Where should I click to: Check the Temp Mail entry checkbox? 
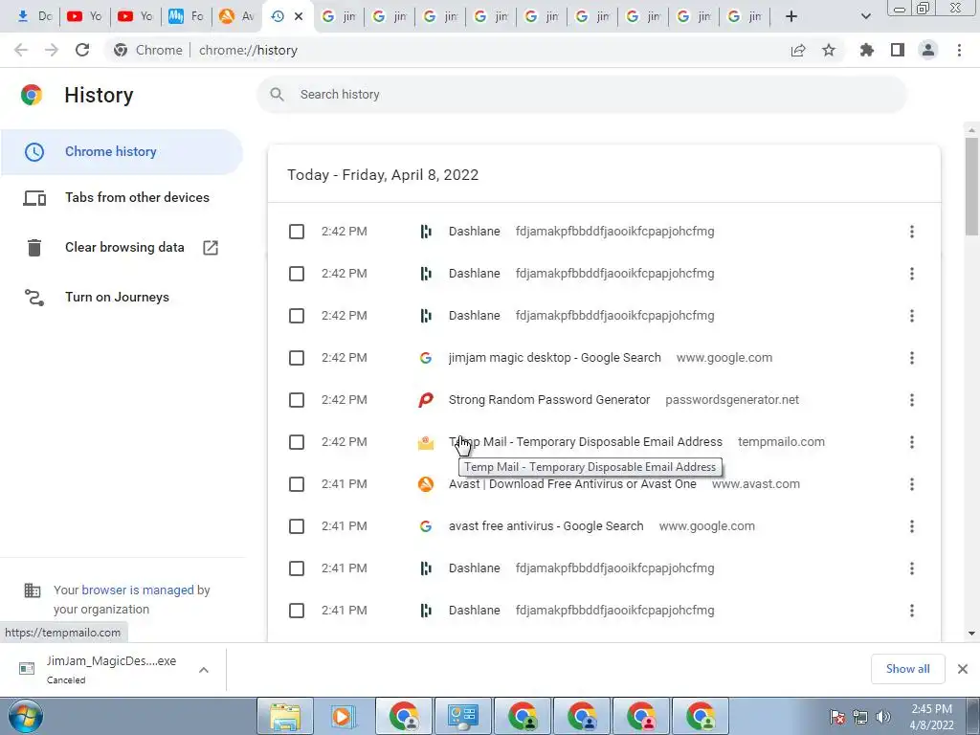[297, 442]
